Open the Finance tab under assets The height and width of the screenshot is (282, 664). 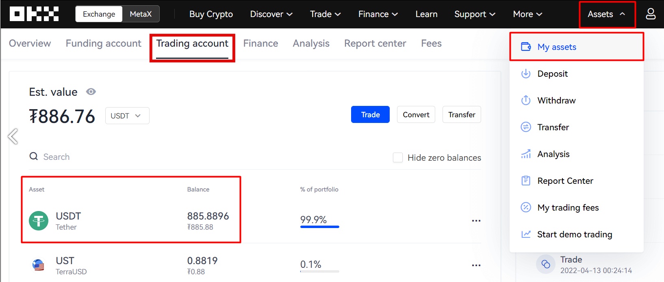click(260, 43)
